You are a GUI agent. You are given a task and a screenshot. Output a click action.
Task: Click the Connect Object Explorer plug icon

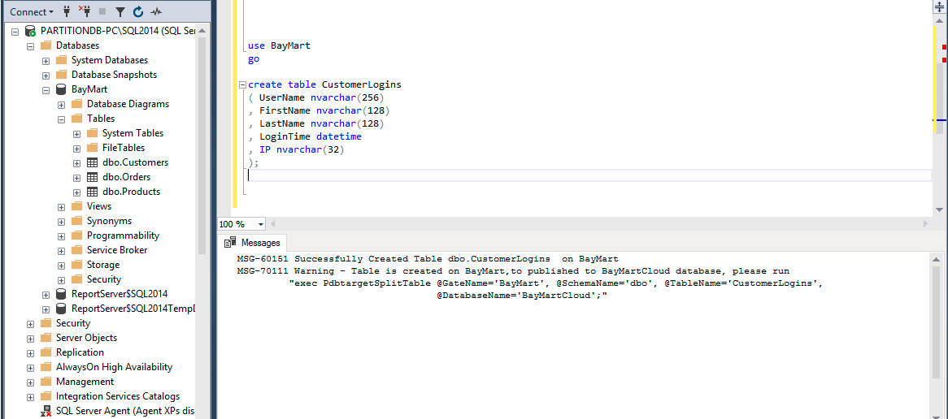pos(67,11)
